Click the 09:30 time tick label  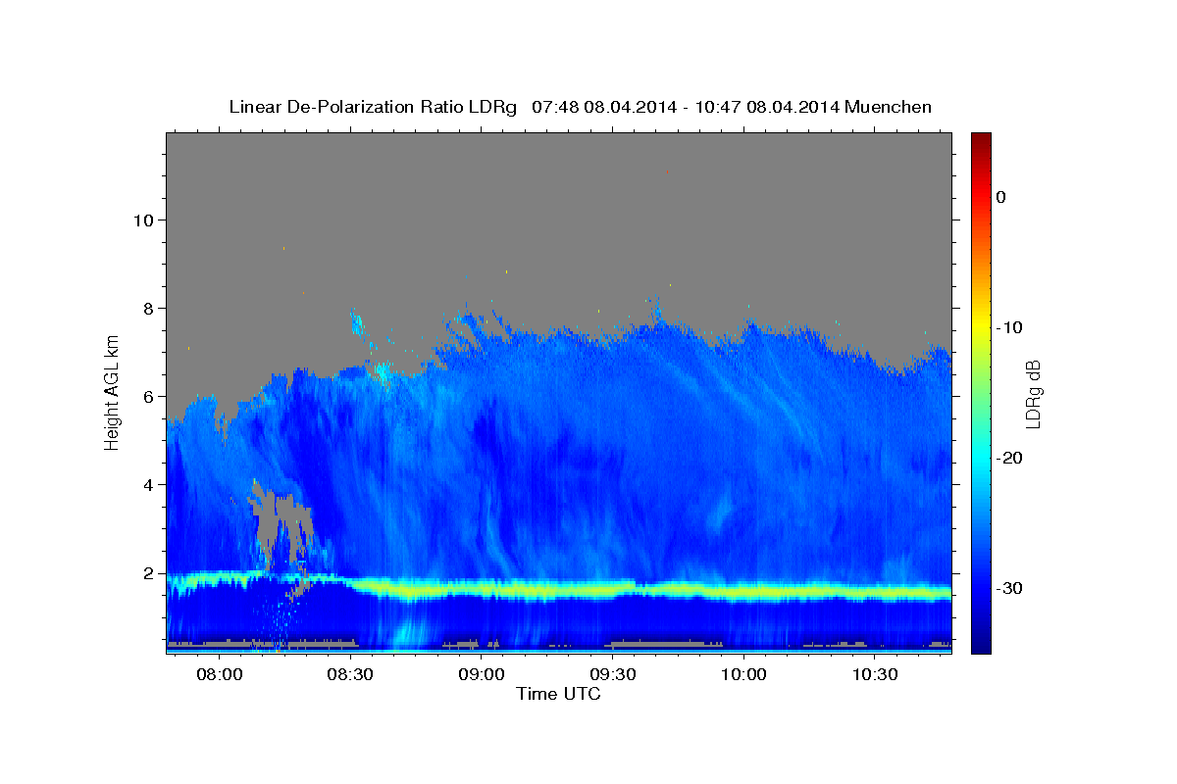click(x=613, y=675)
